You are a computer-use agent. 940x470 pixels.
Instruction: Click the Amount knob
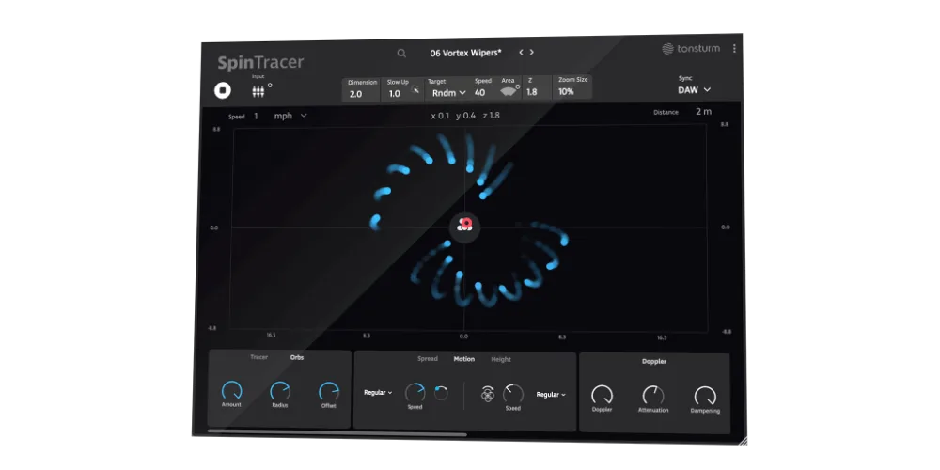231,391
